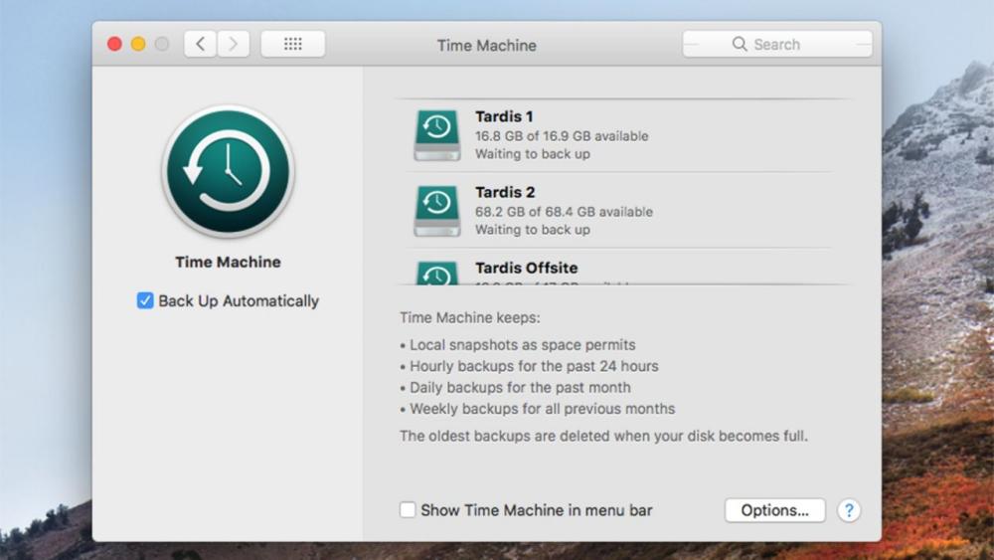Click the large Time Machine clock icon

(x=228, y=171)
